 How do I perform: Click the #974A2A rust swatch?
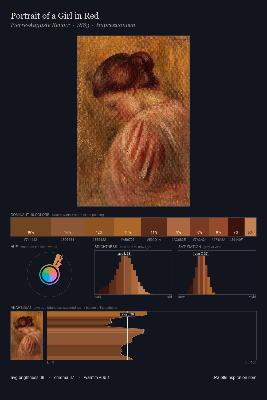219,227
